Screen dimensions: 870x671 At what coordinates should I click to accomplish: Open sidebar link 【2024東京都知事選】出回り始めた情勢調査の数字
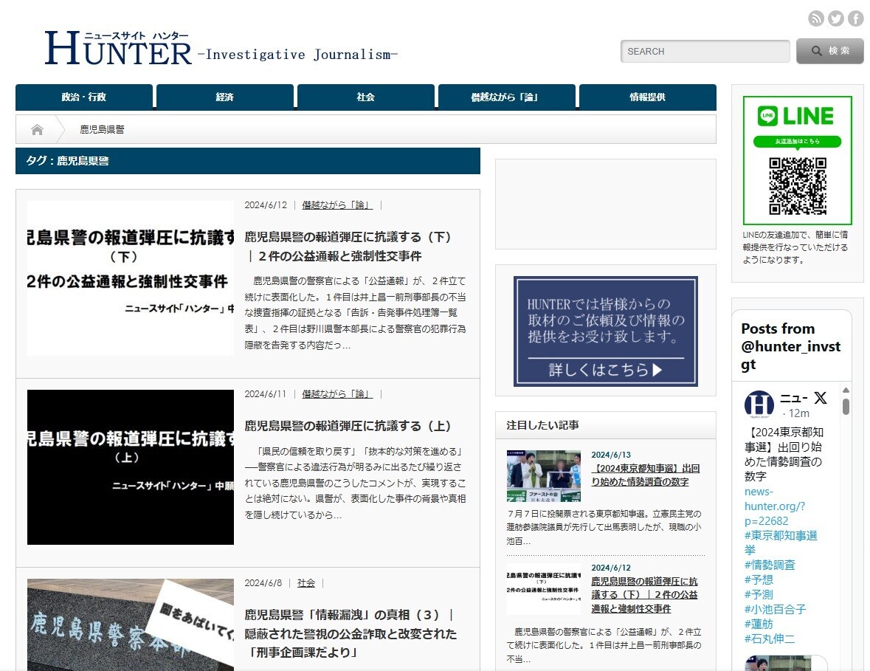645,475
